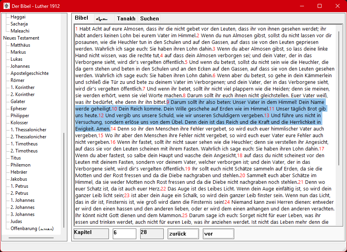This screenshot has width=347, height=252.
Task: Maximize the Der Bibel window
Action: (320, 6)
